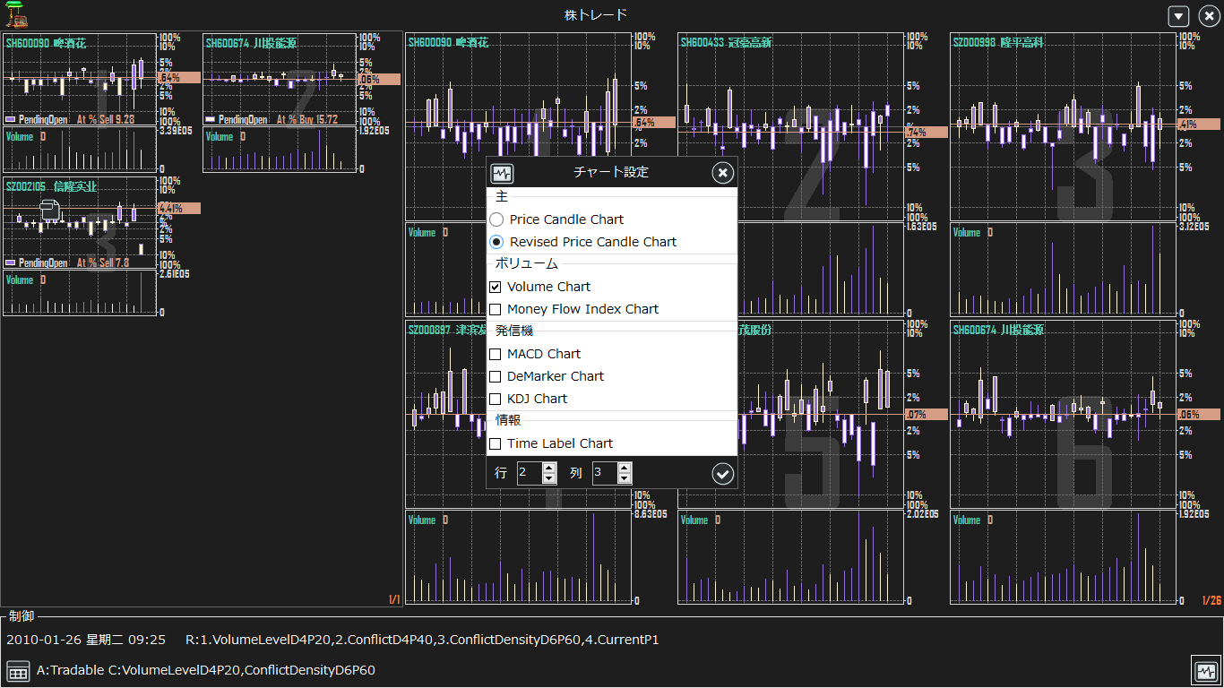Click the .74% price tag on the 冠豪高新 chart
The width and height of the screenshot is (1224, 688).
926,133
